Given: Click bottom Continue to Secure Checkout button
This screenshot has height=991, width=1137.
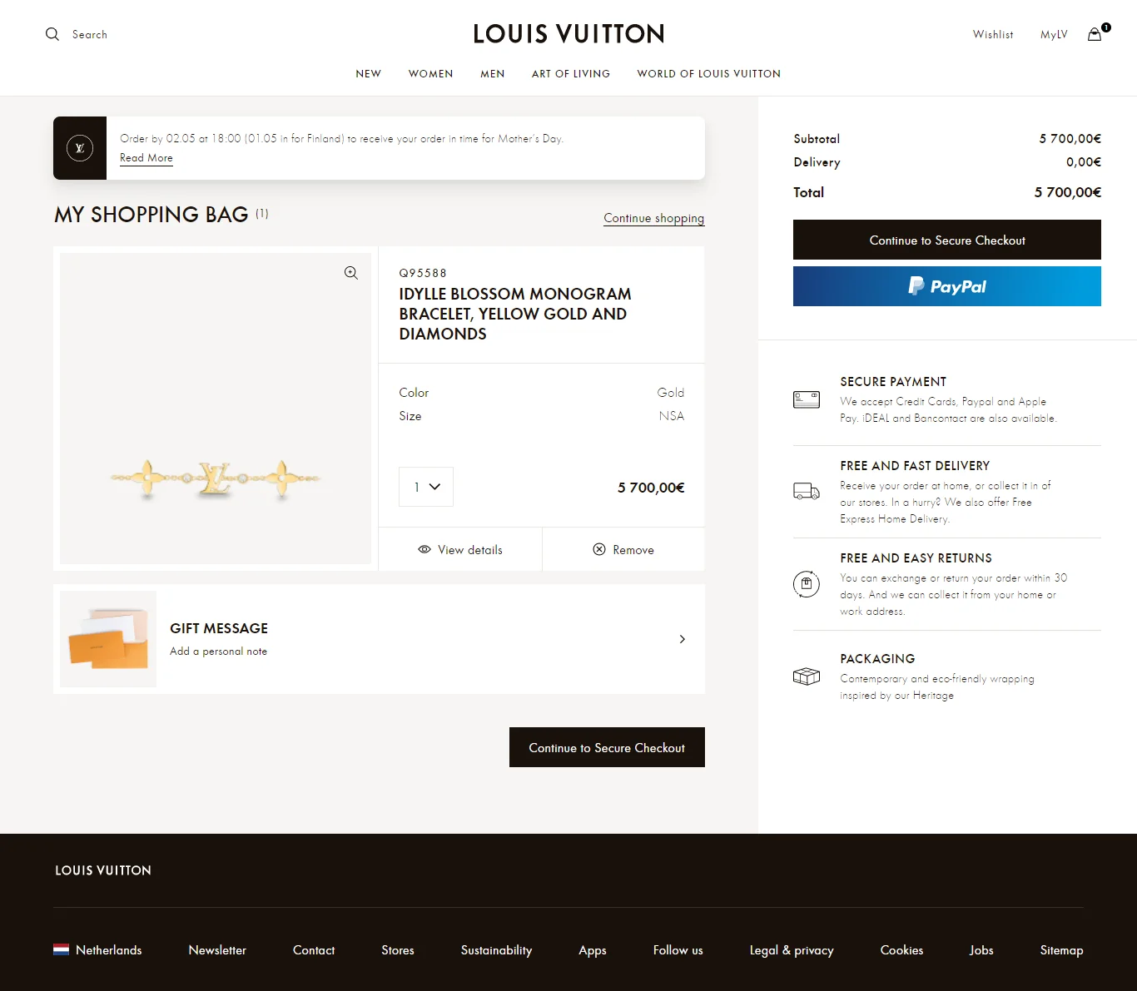Looking at the screenshot, I should click(x=607, y=747).
